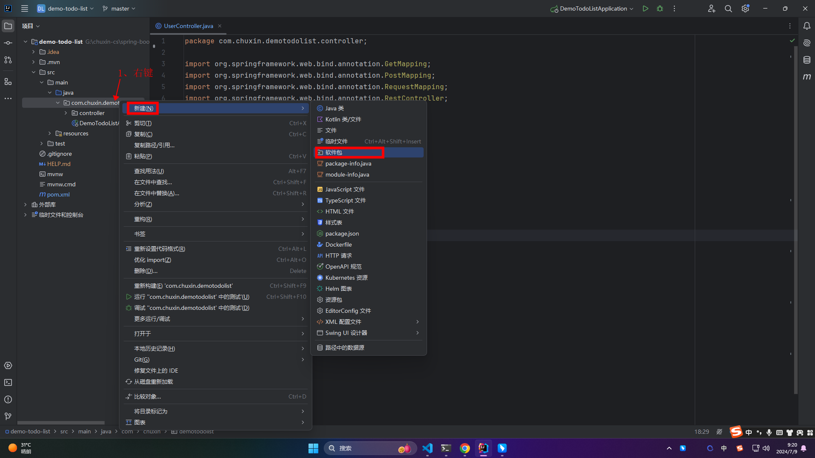Collapse the src folder
This screenshot has height=458, width=815.
[34, 72]
